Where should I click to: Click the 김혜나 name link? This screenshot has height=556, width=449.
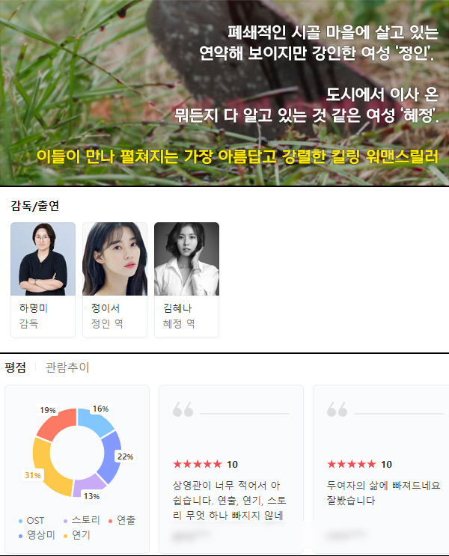177,308
